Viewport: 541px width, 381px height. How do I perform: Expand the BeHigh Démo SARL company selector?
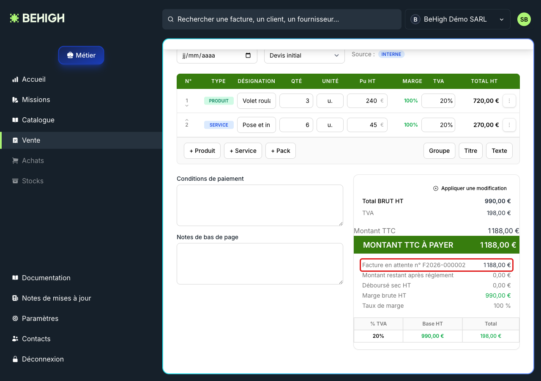[458, 19]
